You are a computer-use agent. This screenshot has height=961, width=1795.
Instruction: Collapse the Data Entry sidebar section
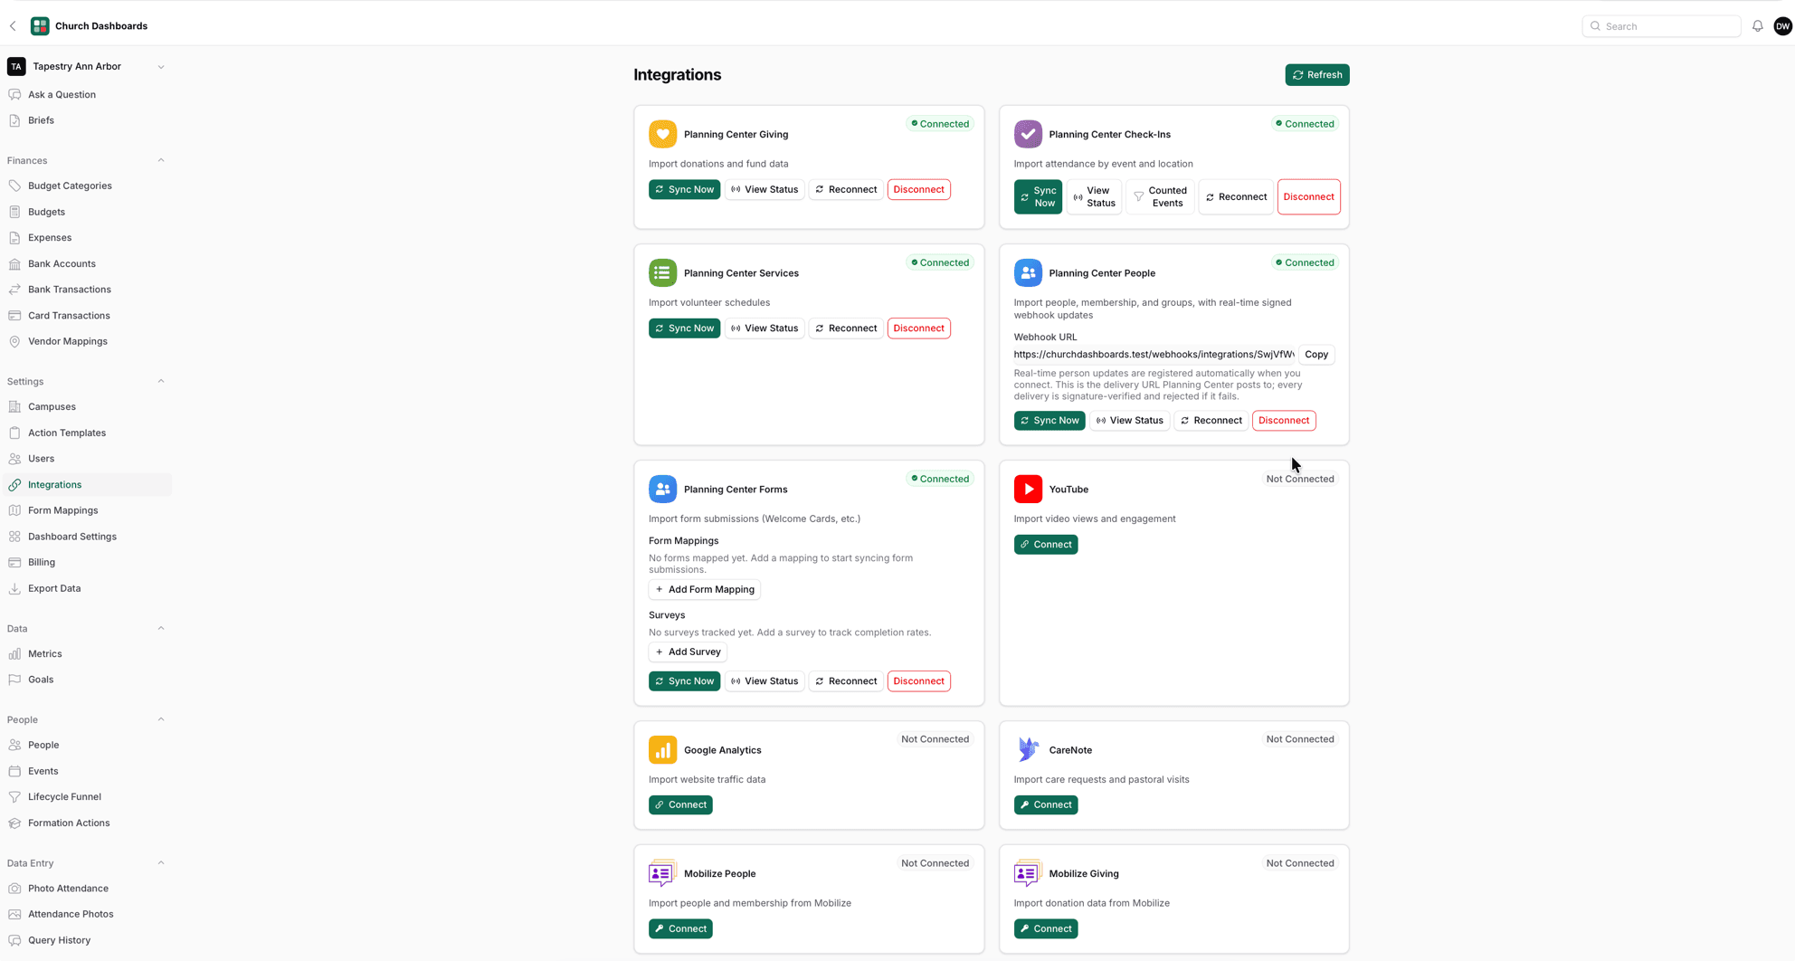point(161,862)
